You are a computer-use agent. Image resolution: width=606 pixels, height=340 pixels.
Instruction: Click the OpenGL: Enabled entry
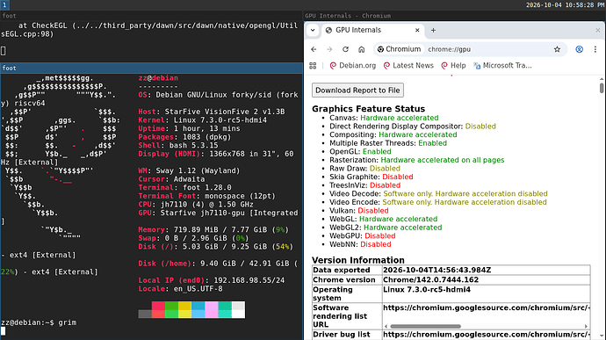(360, 152)
